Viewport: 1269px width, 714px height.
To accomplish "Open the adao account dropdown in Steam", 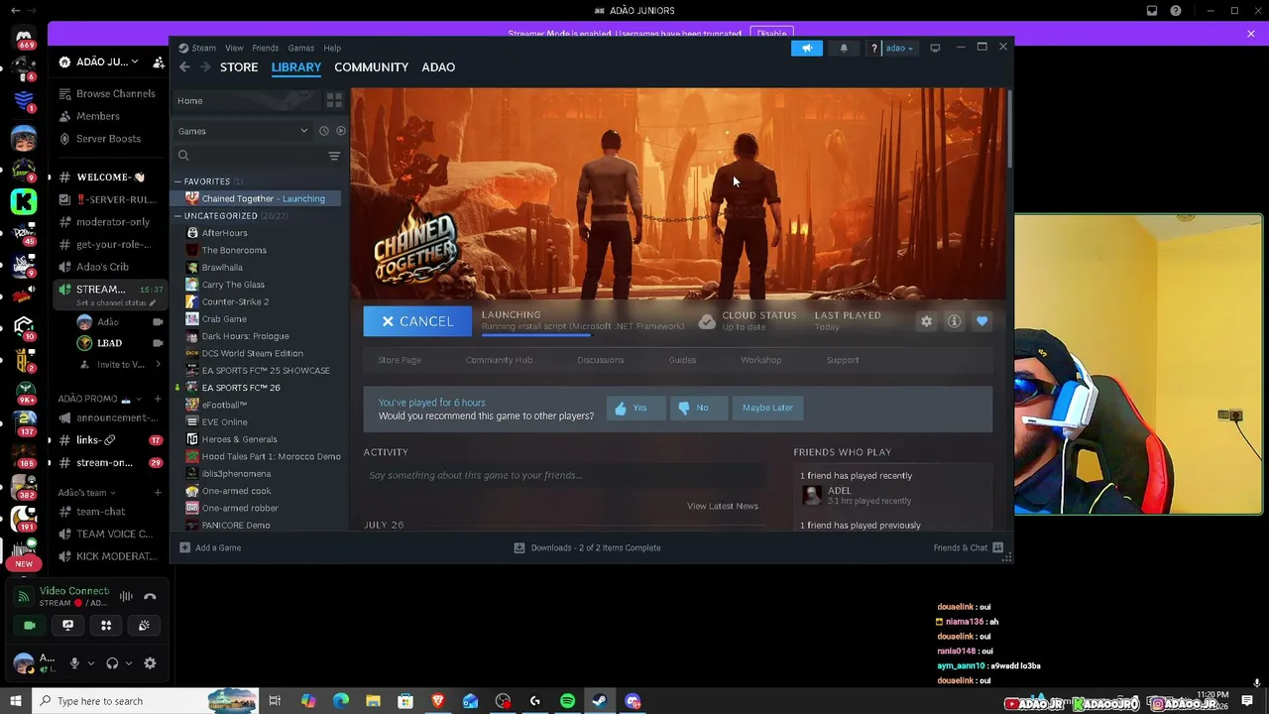I will click(x=899, y=48).
